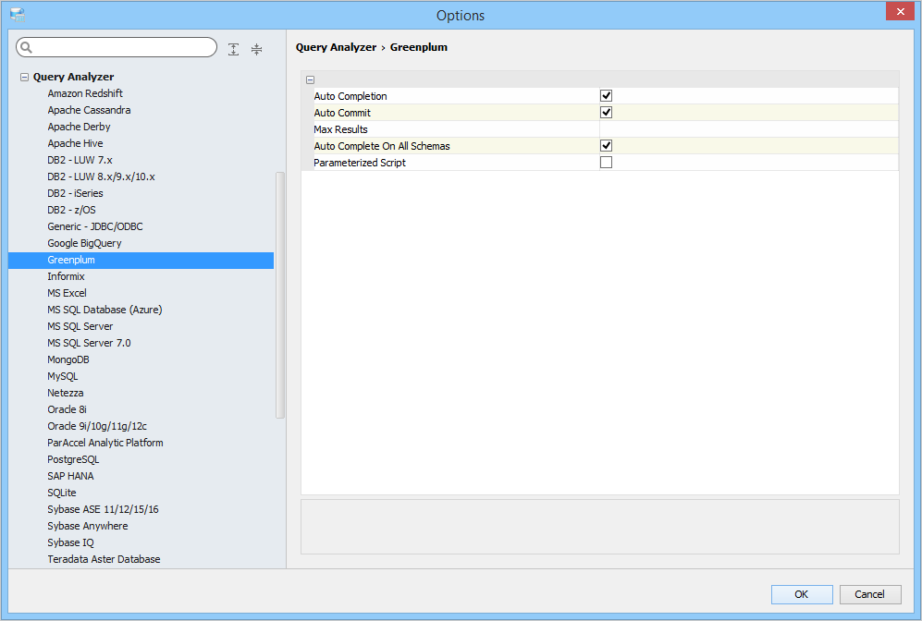Click the tree panel vertical scrollbar

[x=280, y=295]
